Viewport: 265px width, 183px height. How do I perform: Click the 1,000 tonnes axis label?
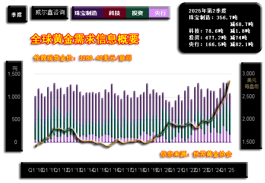tap(14, 97)
